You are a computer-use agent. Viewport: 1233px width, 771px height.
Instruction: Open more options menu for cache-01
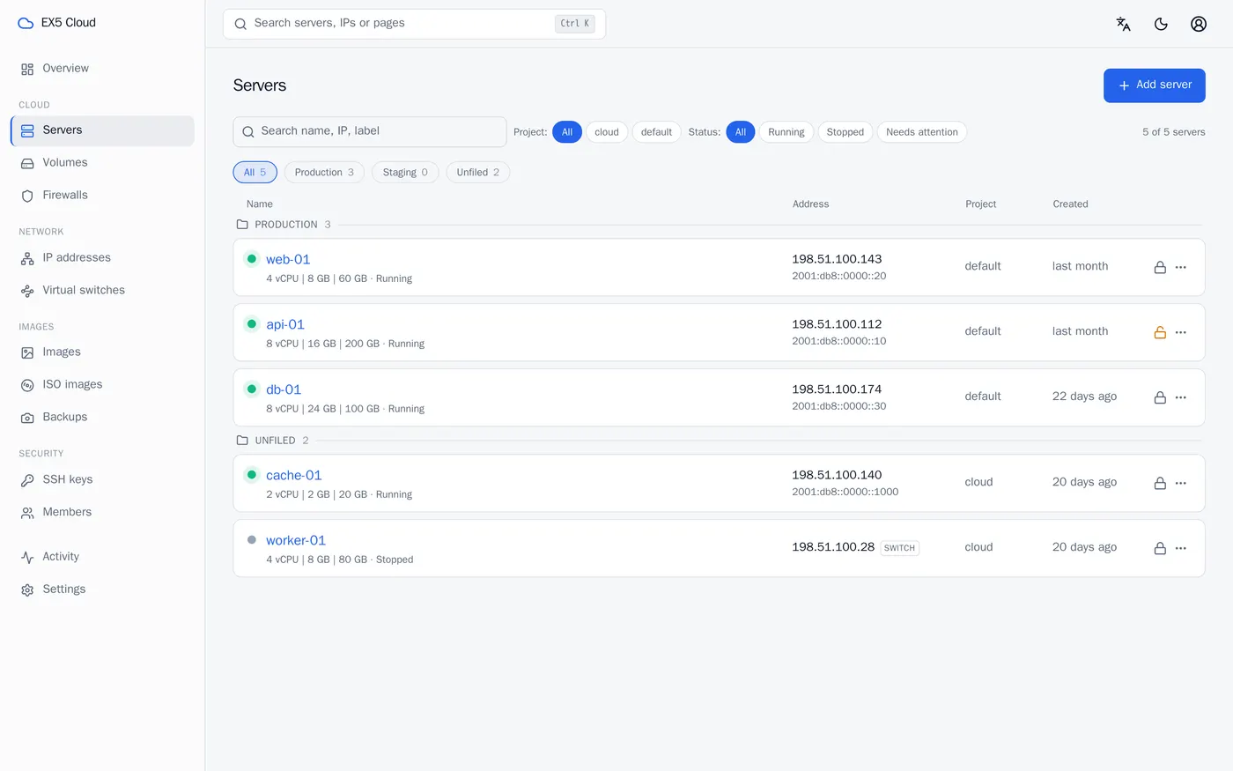tap(1181, 483)
